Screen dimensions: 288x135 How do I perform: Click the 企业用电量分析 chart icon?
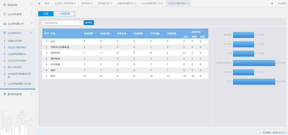(5, 24)
